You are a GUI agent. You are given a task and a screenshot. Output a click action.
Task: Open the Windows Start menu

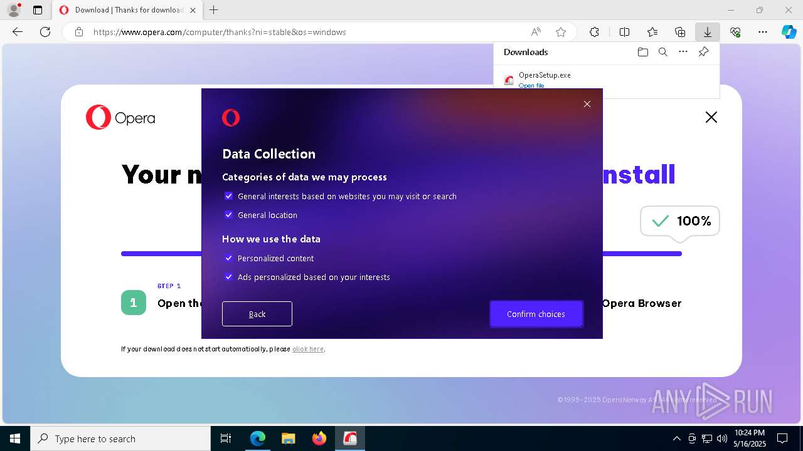pos(15,438)
